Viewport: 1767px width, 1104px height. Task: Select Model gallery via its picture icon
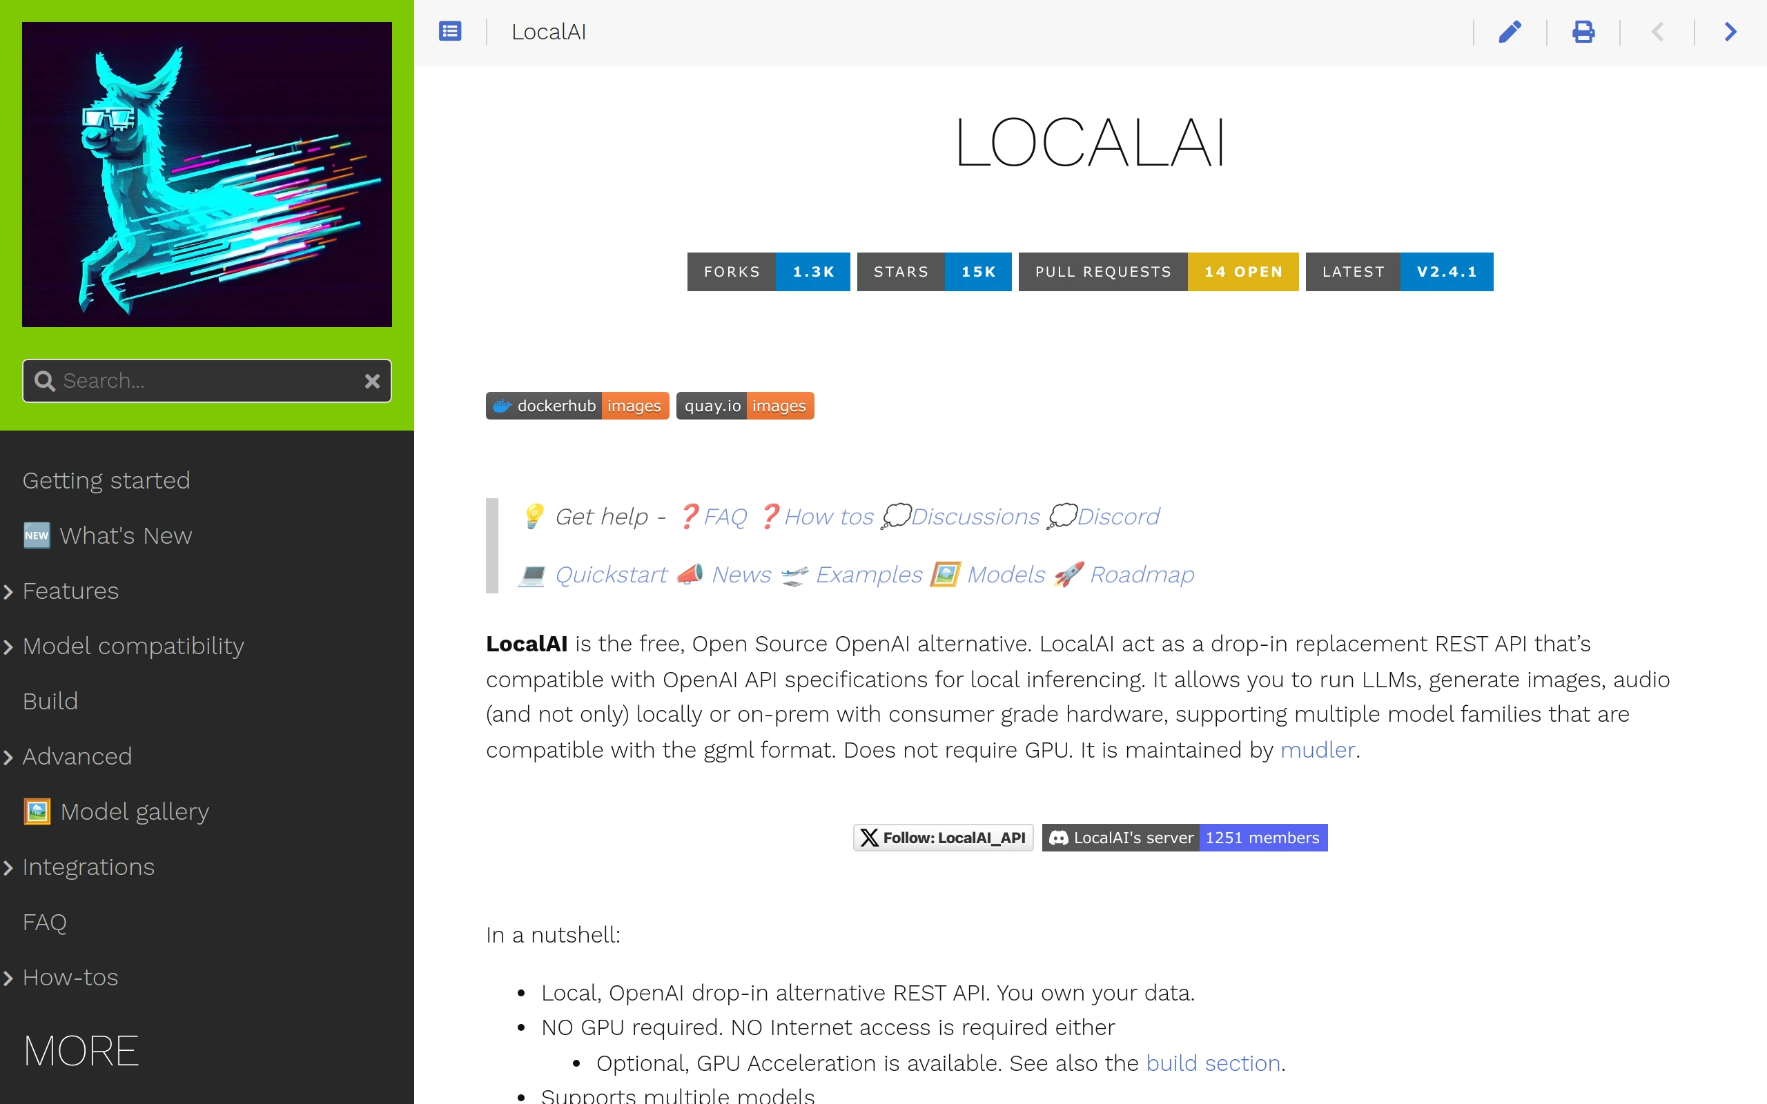(37, 811)
